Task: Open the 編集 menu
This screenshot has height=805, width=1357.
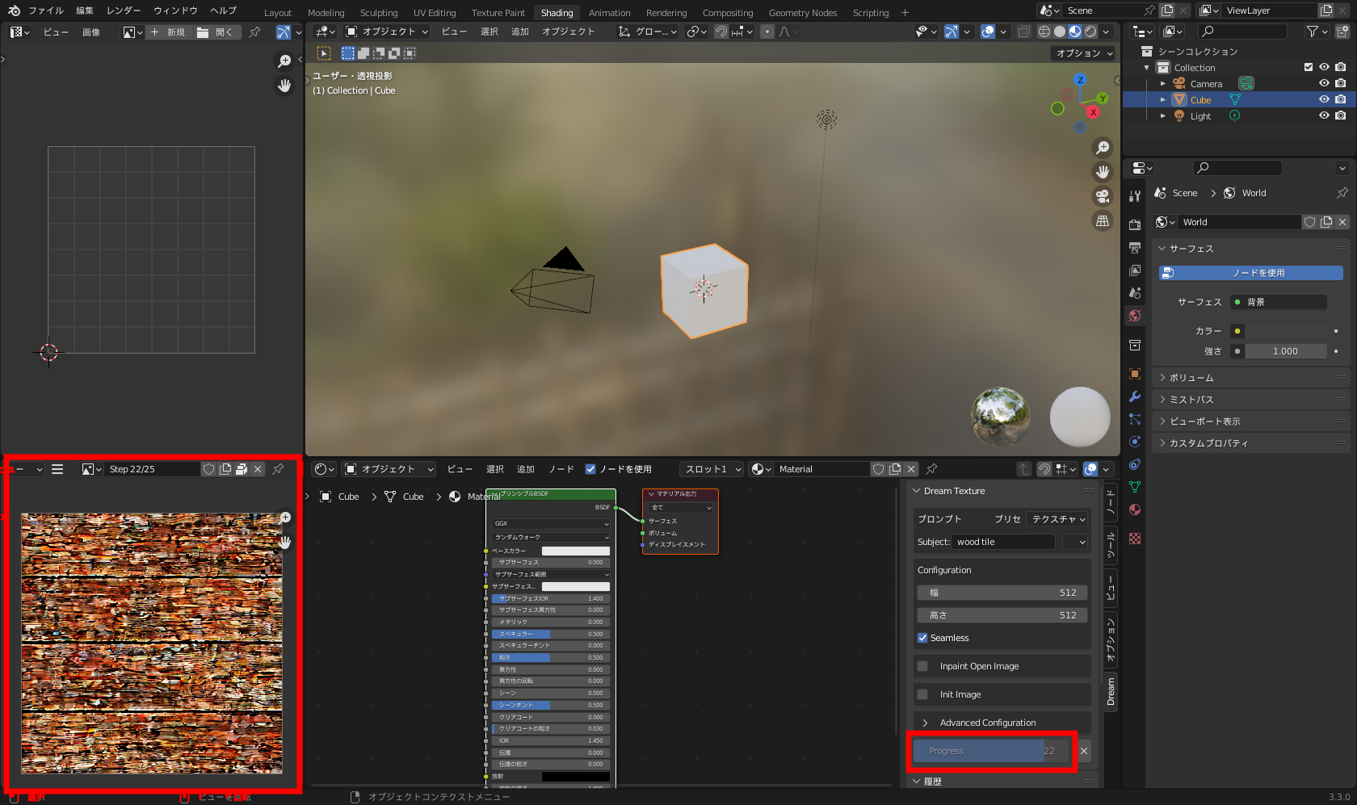Action: point(85,10)
